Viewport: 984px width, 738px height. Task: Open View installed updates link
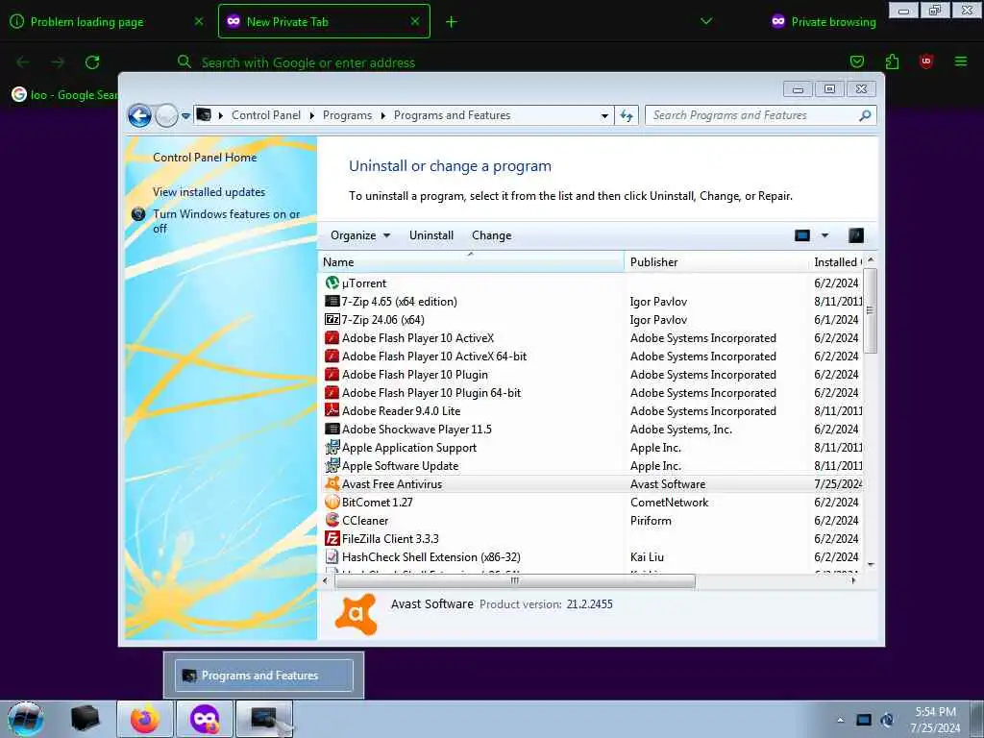click(209, 192)
